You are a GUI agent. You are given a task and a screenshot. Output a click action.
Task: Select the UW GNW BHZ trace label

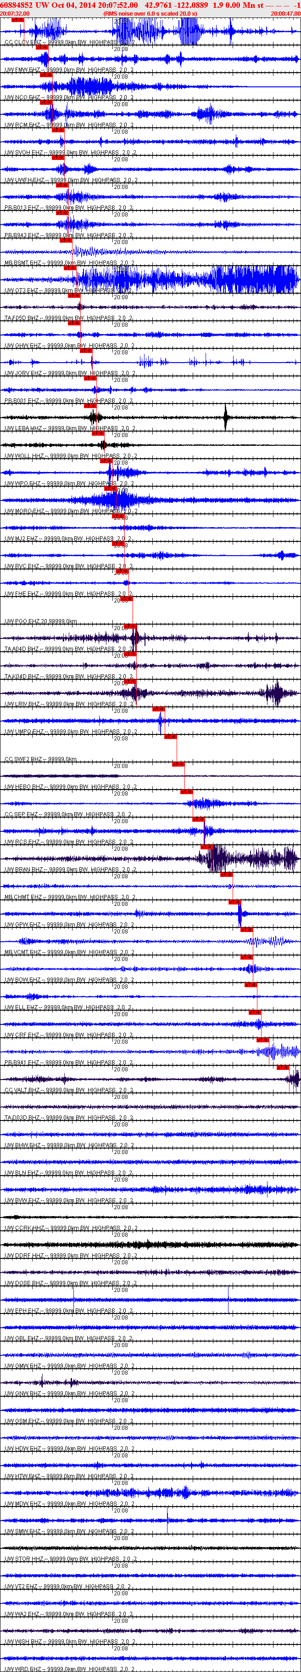(x=69, y=1393)
